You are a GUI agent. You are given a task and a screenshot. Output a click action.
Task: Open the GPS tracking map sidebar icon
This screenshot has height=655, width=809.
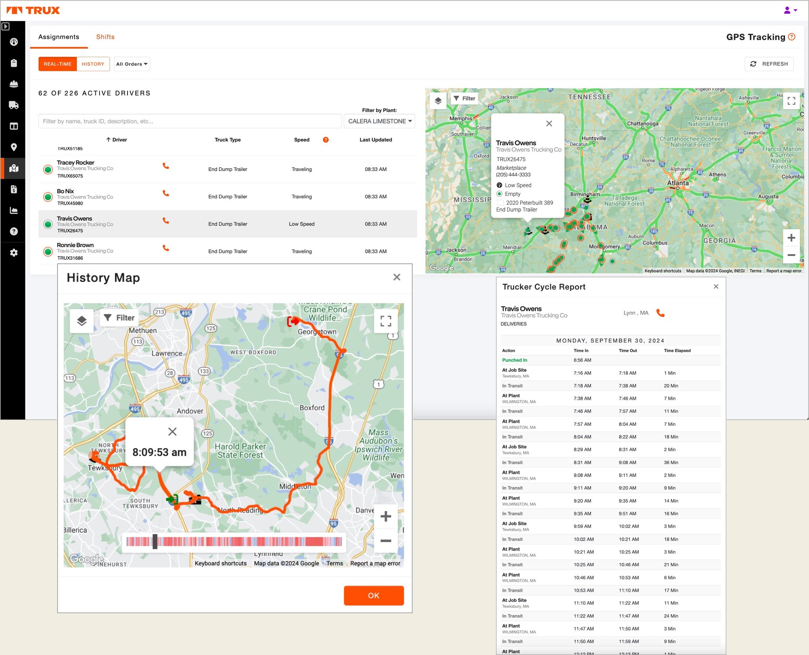click(14, 168)
